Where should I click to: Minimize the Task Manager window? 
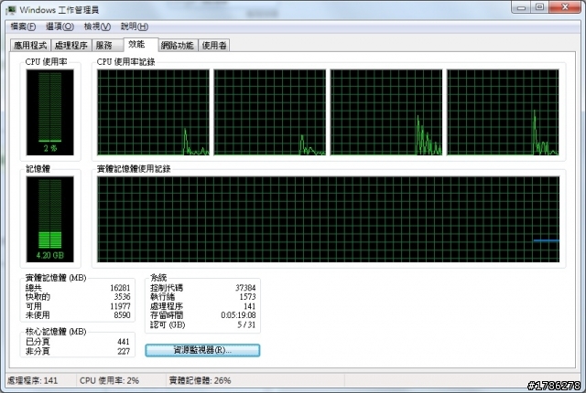pyautogui.click(x=522, y=7)
